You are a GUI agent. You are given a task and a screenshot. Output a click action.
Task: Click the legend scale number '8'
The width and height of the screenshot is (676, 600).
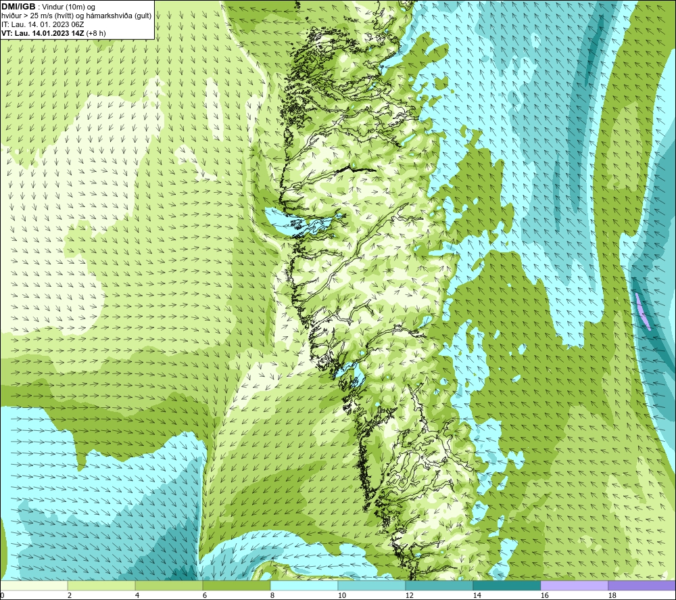pyautogui.click(x=272, y=596)
